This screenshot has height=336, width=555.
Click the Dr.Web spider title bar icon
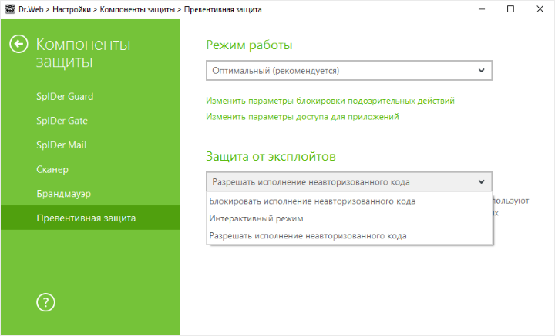tap(10, 9)
